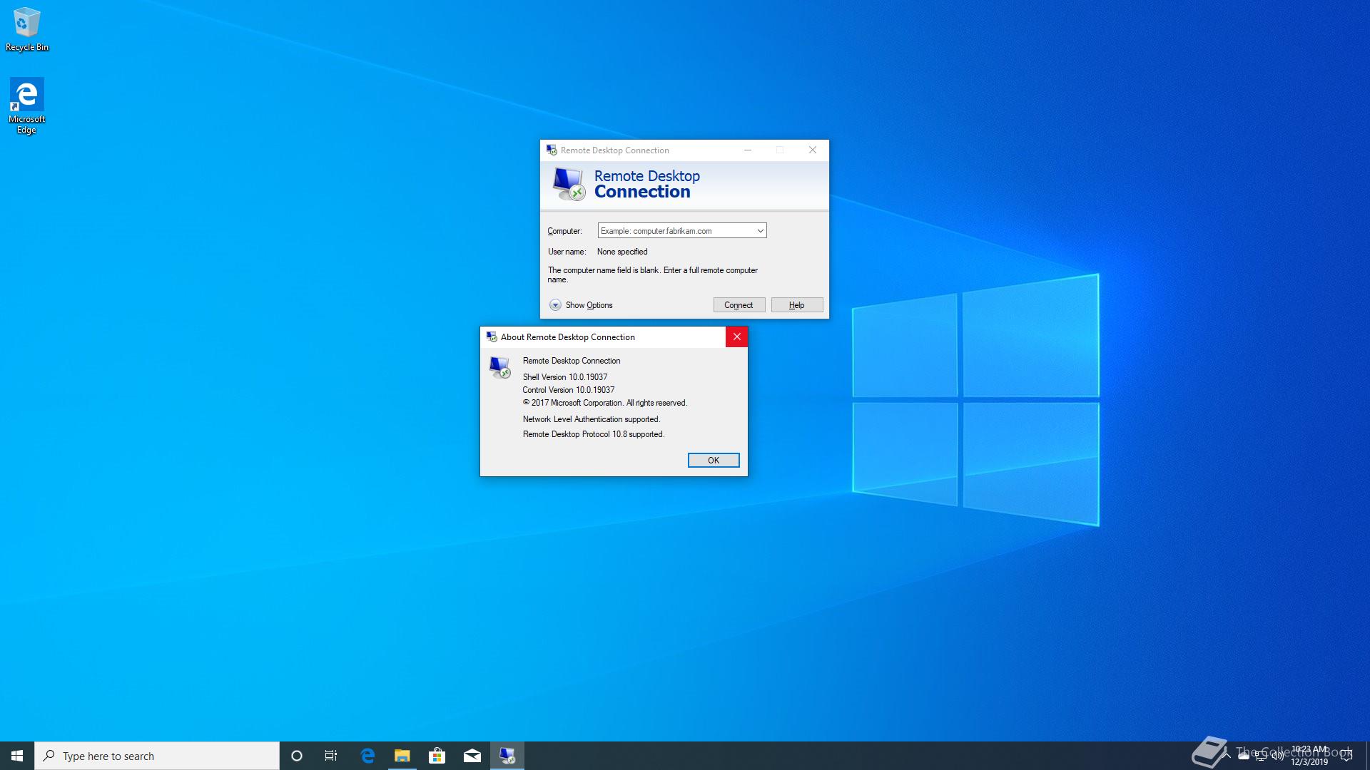1370x770 pixels.
Task: Click 'Remote Desktop Protocol 10.8 supported.' text
Action: [x=594, y=434]
